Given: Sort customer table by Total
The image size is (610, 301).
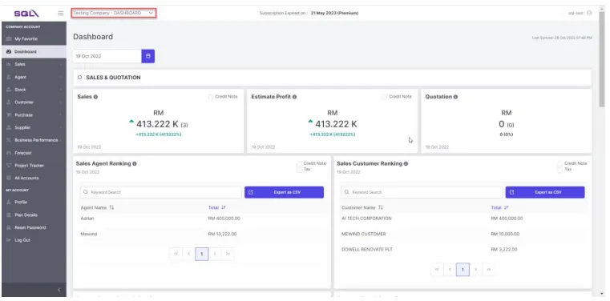Looking at the screenshot, I should (499, 208).
